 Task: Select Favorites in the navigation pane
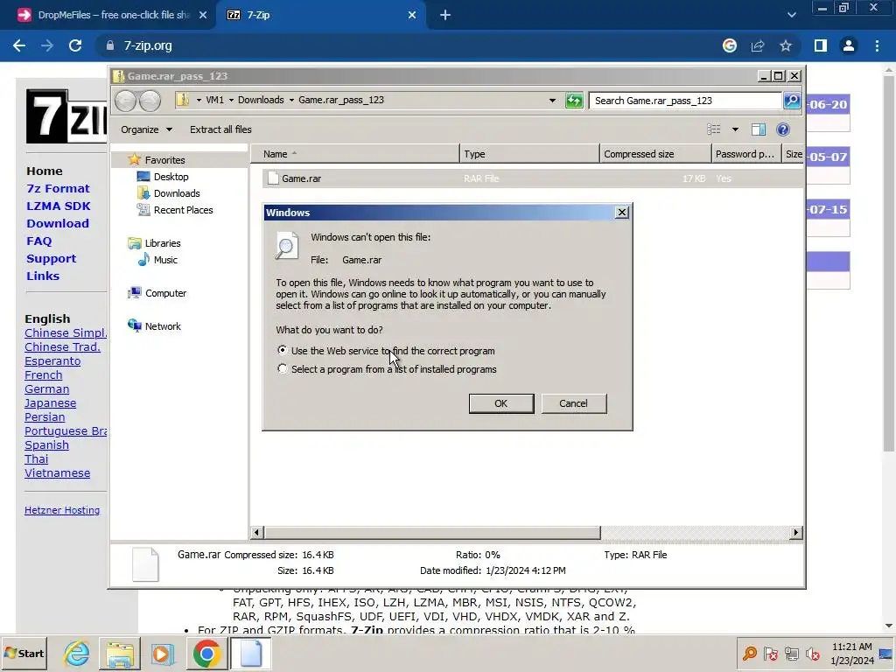pyautogui.click(x=164, y=160)
